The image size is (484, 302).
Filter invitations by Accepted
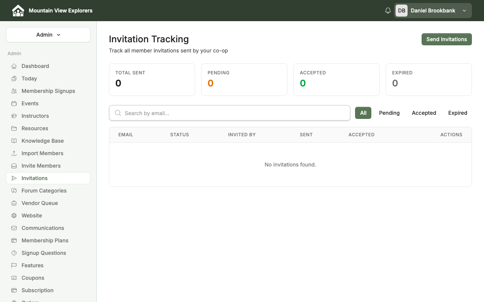[x=424, y=113]
